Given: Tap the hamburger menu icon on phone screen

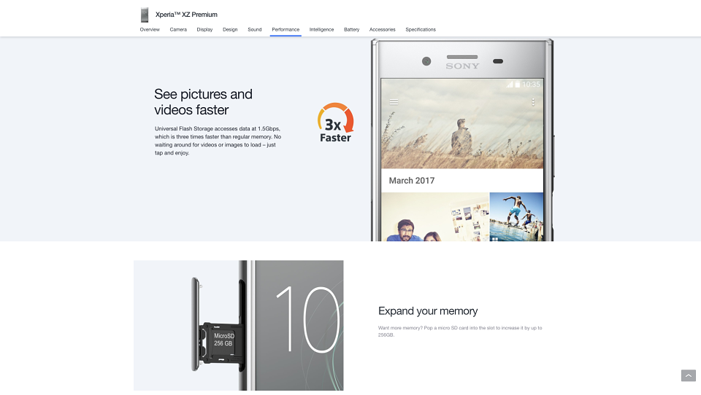Looking at the screenshot, I should click(x=394, y=102).
